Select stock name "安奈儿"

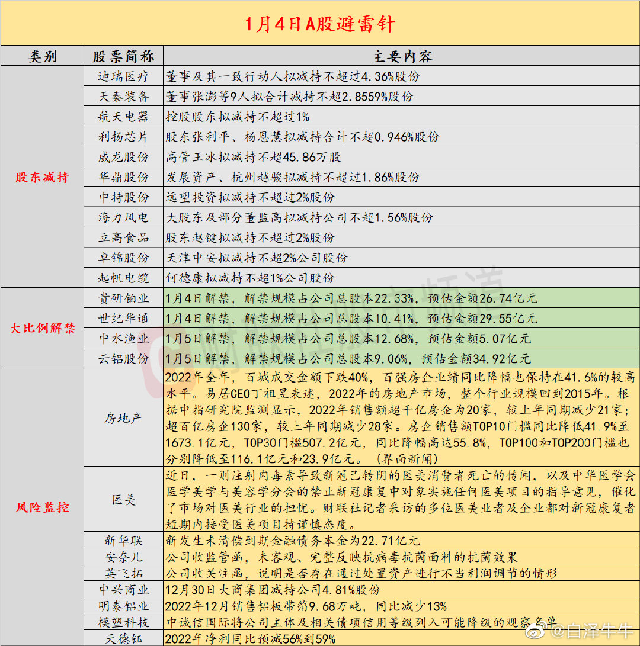pyautogui.click(x=123, y=557)
